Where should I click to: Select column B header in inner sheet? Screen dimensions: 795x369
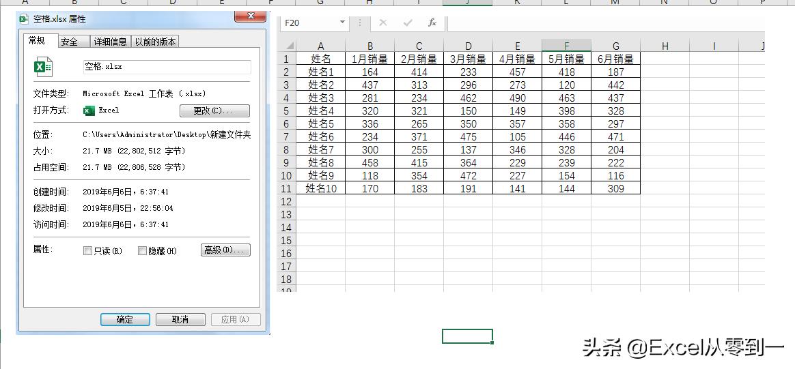coord(370,46)
